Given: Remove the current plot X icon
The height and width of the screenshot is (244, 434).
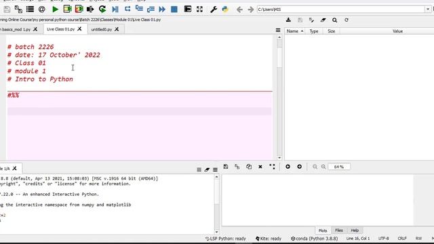Looking at the screenshot, I should pos(260,167).
